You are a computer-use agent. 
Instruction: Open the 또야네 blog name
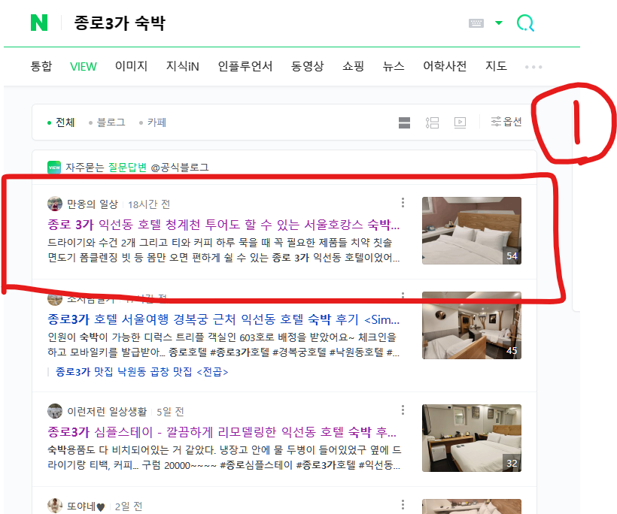point(86,506)
